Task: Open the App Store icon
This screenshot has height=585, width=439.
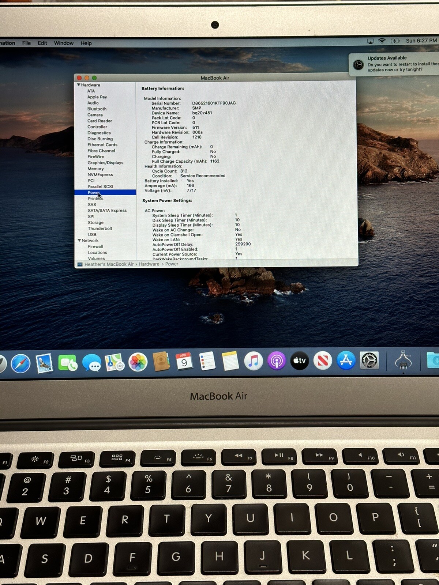Action: (x=346, y=360)
